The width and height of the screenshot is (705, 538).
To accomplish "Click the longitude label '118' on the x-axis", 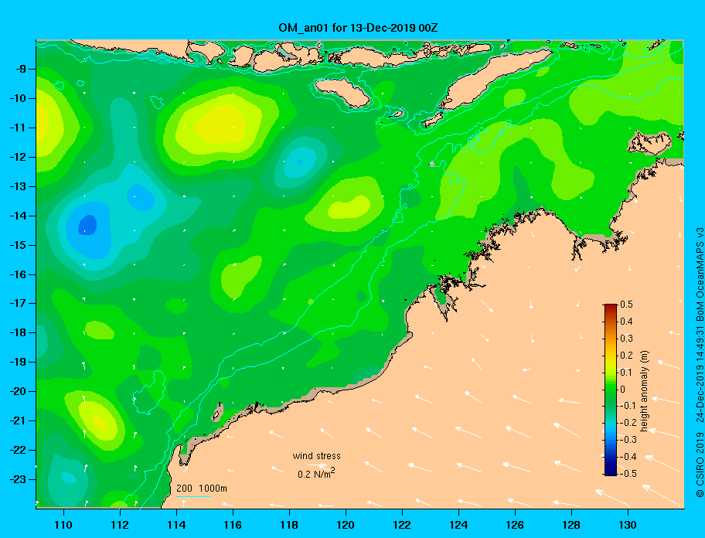I will (x=289, y=525).
